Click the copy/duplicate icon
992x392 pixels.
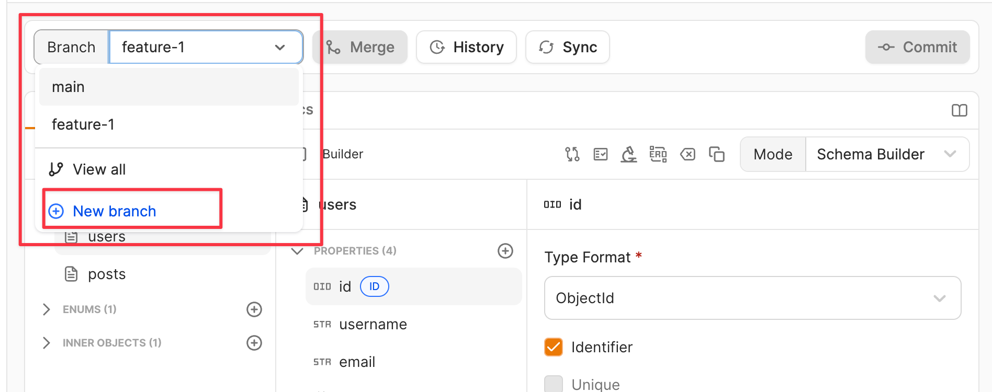tap(716, 154)
